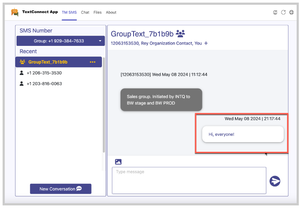304x208 pixels.
Task: Open conversation with +1 203-816-0063
Action: tap(44, 83)
